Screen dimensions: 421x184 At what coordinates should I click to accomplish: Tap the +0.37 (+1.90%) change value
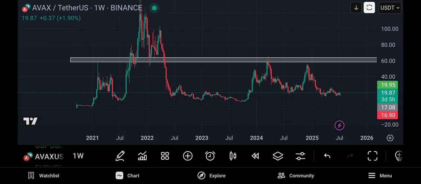(60, 18)
